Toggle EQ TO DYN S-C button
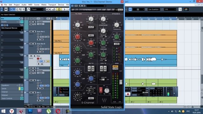The height and width of the screenshot is (114, 203). click(x=93, y=68)
